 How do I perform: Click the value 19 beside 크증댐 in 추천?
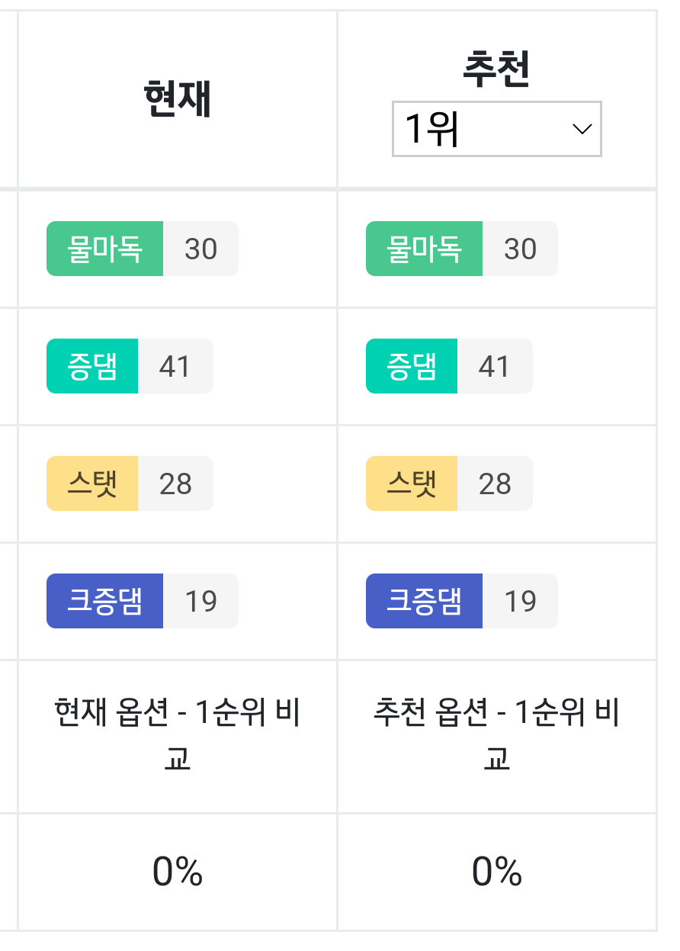pos(521,601)
